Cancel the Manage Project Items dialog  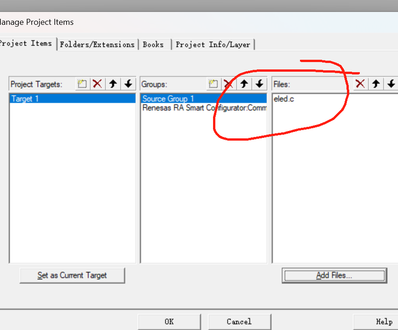click(239, 322)
